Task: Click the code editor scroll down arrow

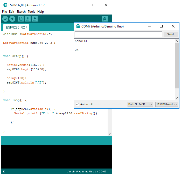Action: click(109, 134)
